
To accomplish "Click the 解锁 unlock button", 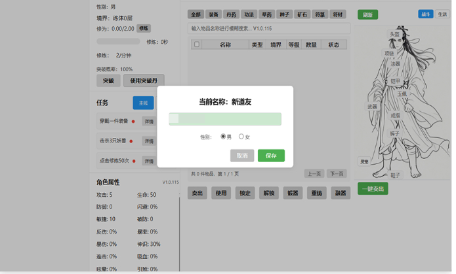I will pyautogui.click(x=269, y=193).
